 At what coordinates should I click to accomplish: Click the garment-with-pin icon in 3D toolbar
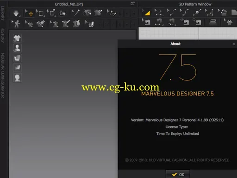point(98,13)
